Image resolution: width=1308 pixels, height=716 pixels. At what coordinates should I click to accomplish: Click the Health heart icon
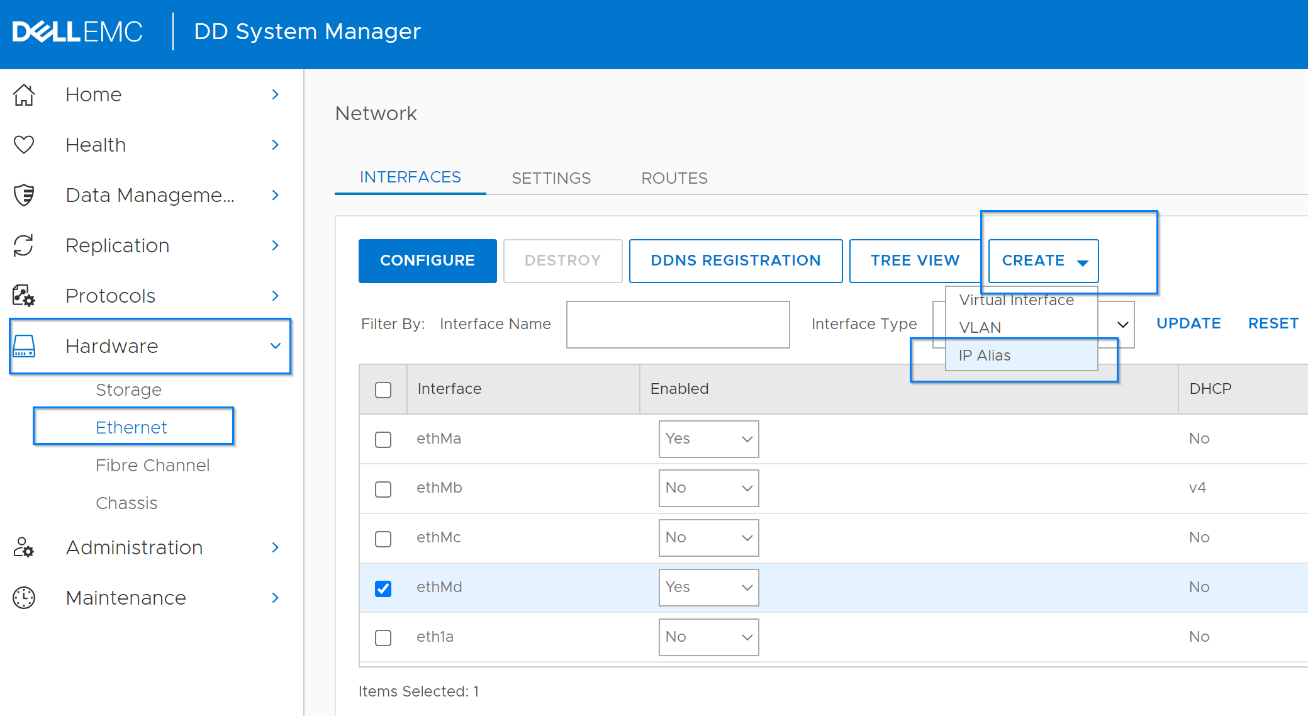24,145
